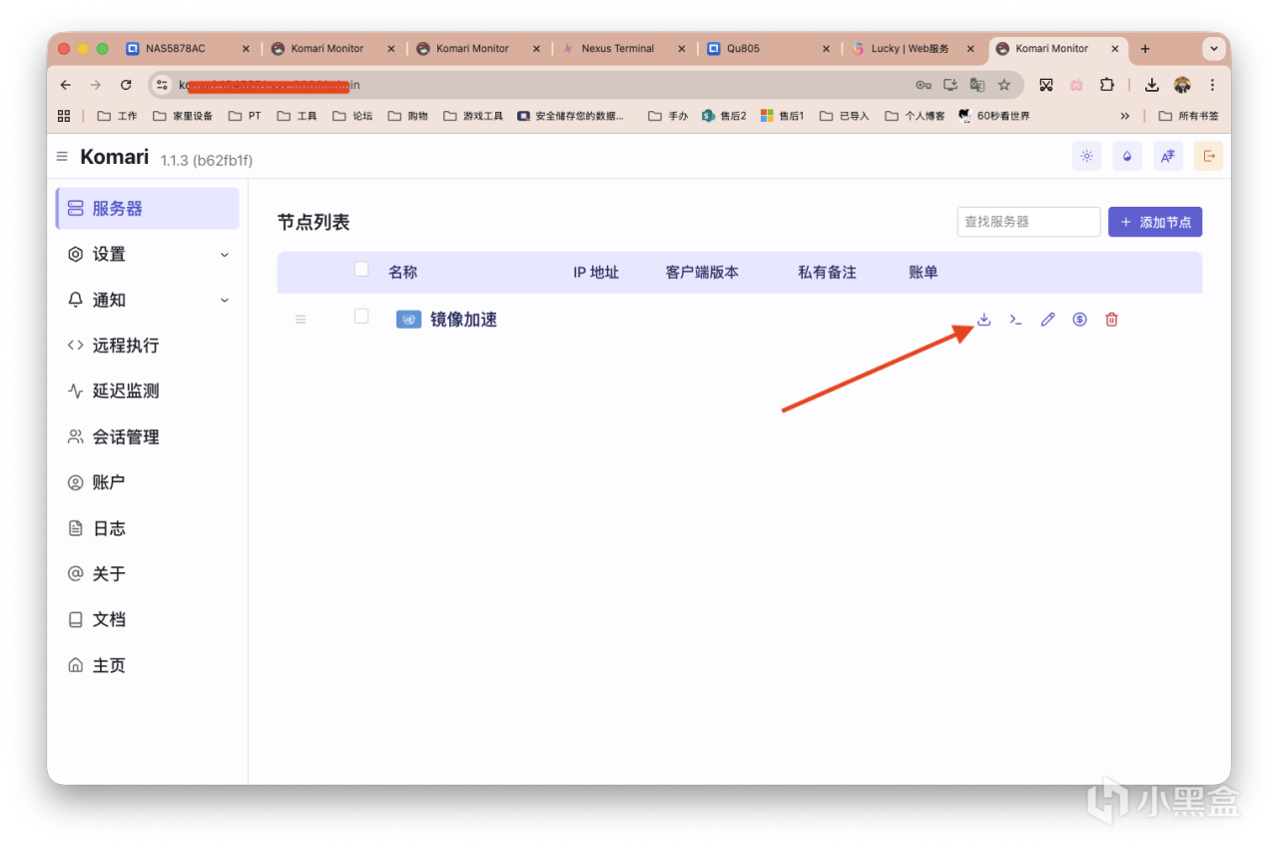Go back with browser back arrow
The image size is (1278, 847).
(66, 85)
